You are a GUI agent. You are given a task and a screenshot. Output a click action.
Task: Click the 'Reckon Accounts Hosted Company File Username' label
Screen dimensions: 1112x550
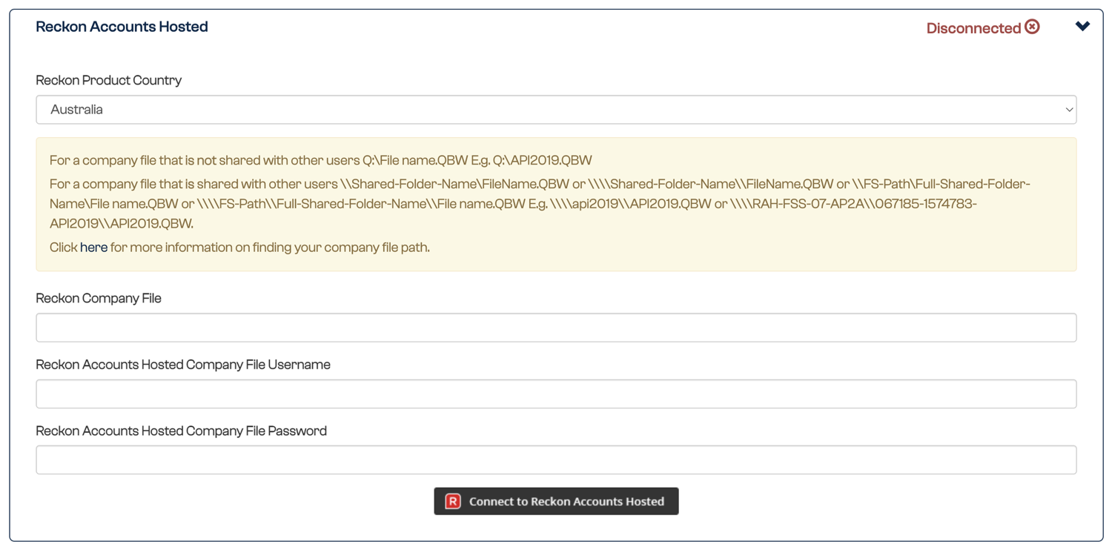tap(183, 365)
